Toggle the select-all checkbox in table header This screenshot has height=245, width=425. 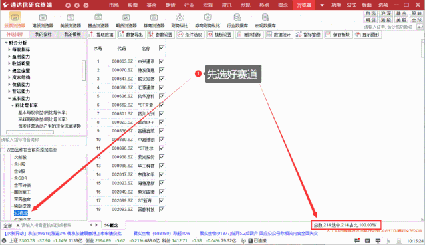tap(162, 48)
